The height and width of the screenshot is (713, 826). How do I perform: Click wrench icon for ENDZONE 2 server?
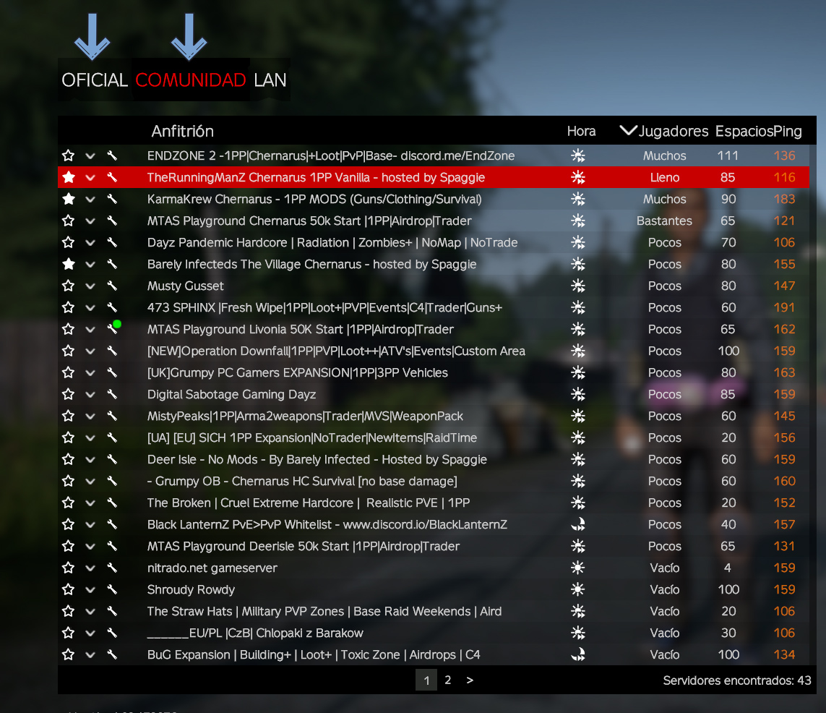pos(112,155)
